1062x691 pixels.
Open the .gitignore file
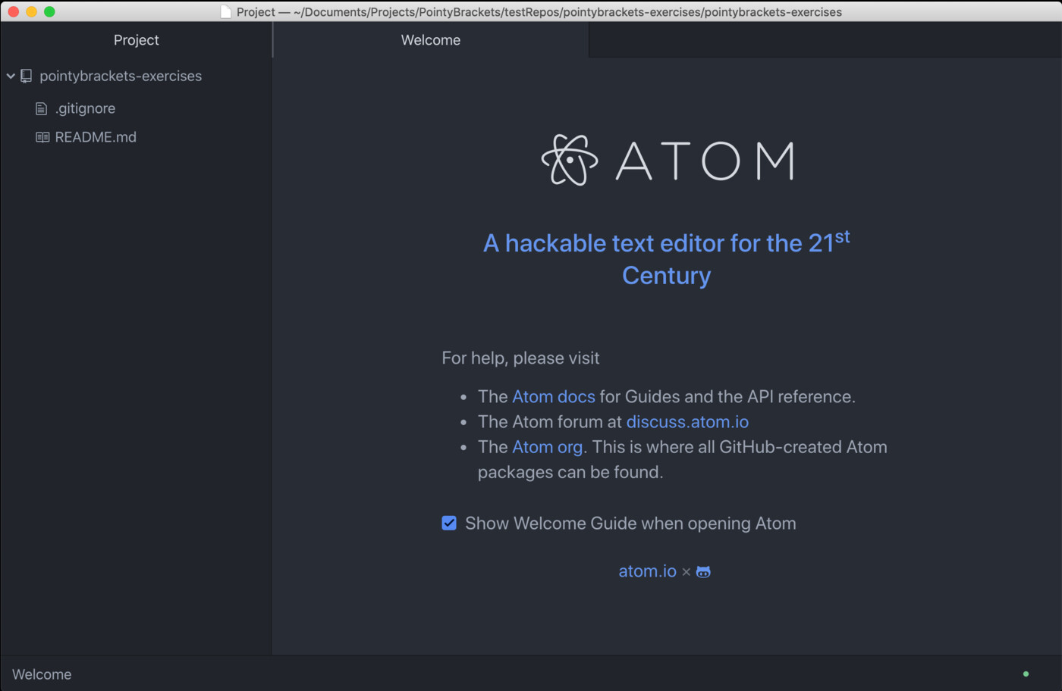[85, 108]
